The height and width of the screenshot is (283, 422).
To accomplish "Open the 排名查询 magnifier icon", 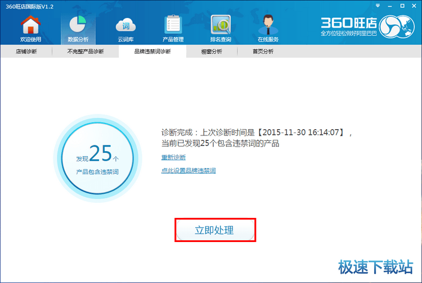I will (x=221, y=29).
